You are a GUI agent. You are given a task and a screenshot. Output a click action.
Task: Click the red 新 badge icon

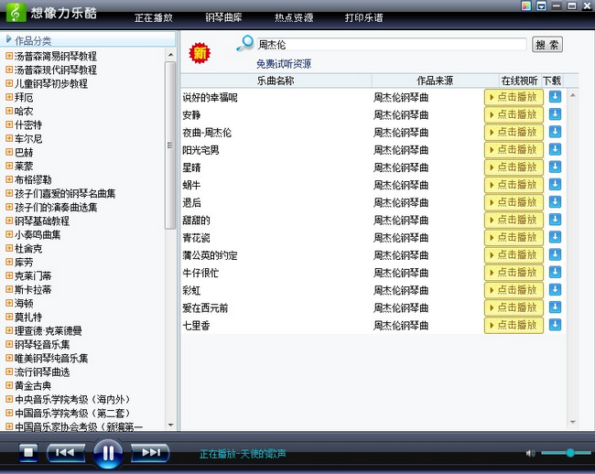(200, 53)
